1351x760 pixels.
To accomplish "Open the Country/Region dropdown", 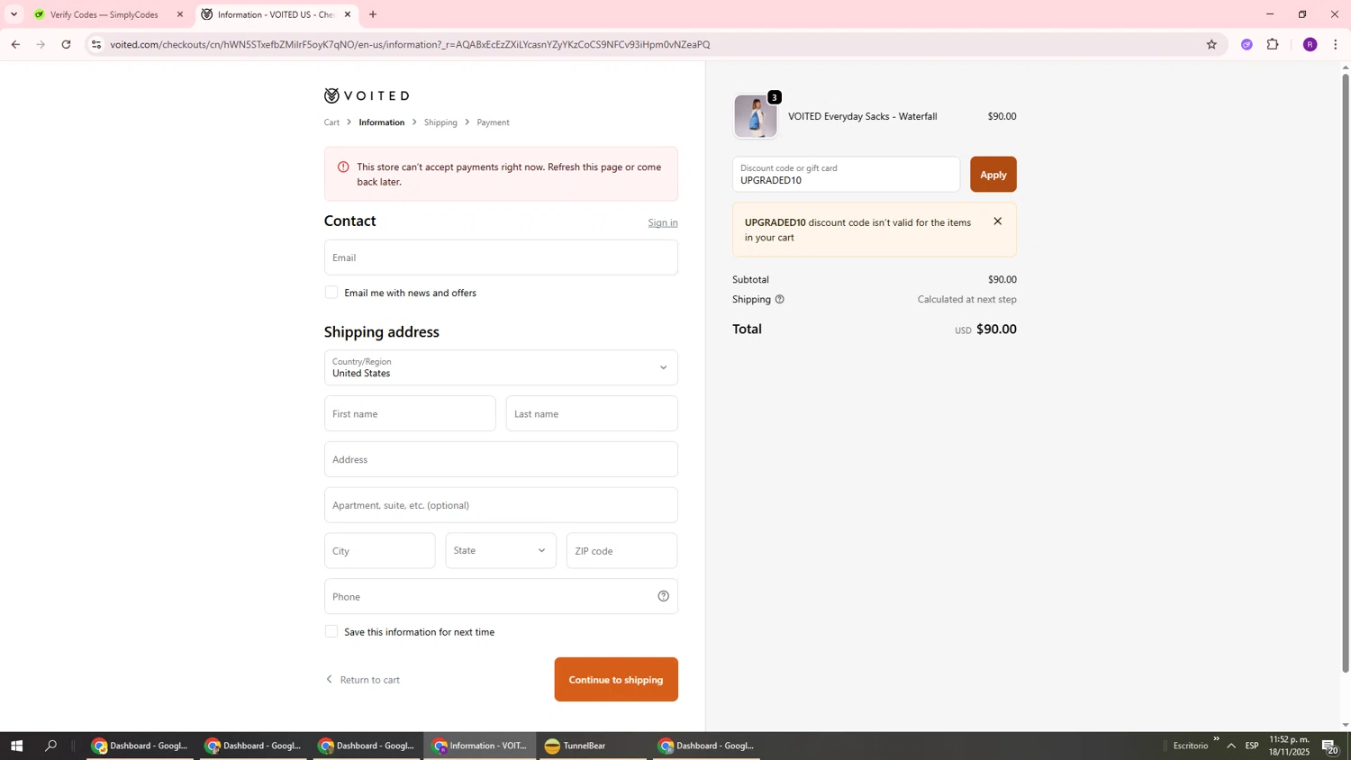I will coord(501,367).
